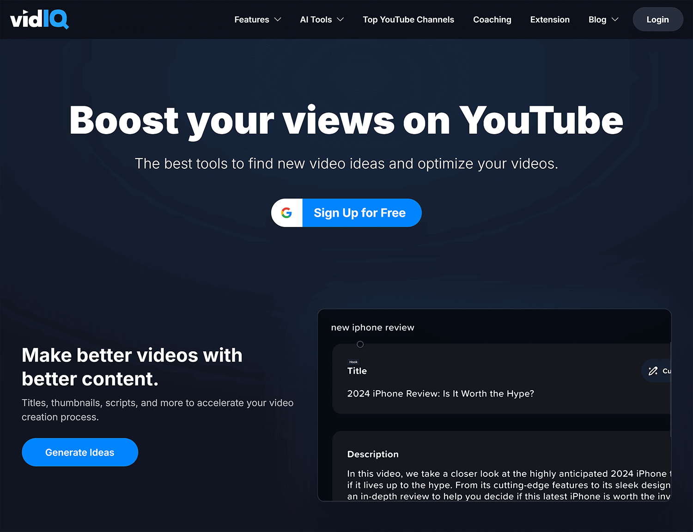Go to the Coaching page
The height and width of the screenshot is (532, 693).
(492, 19)
